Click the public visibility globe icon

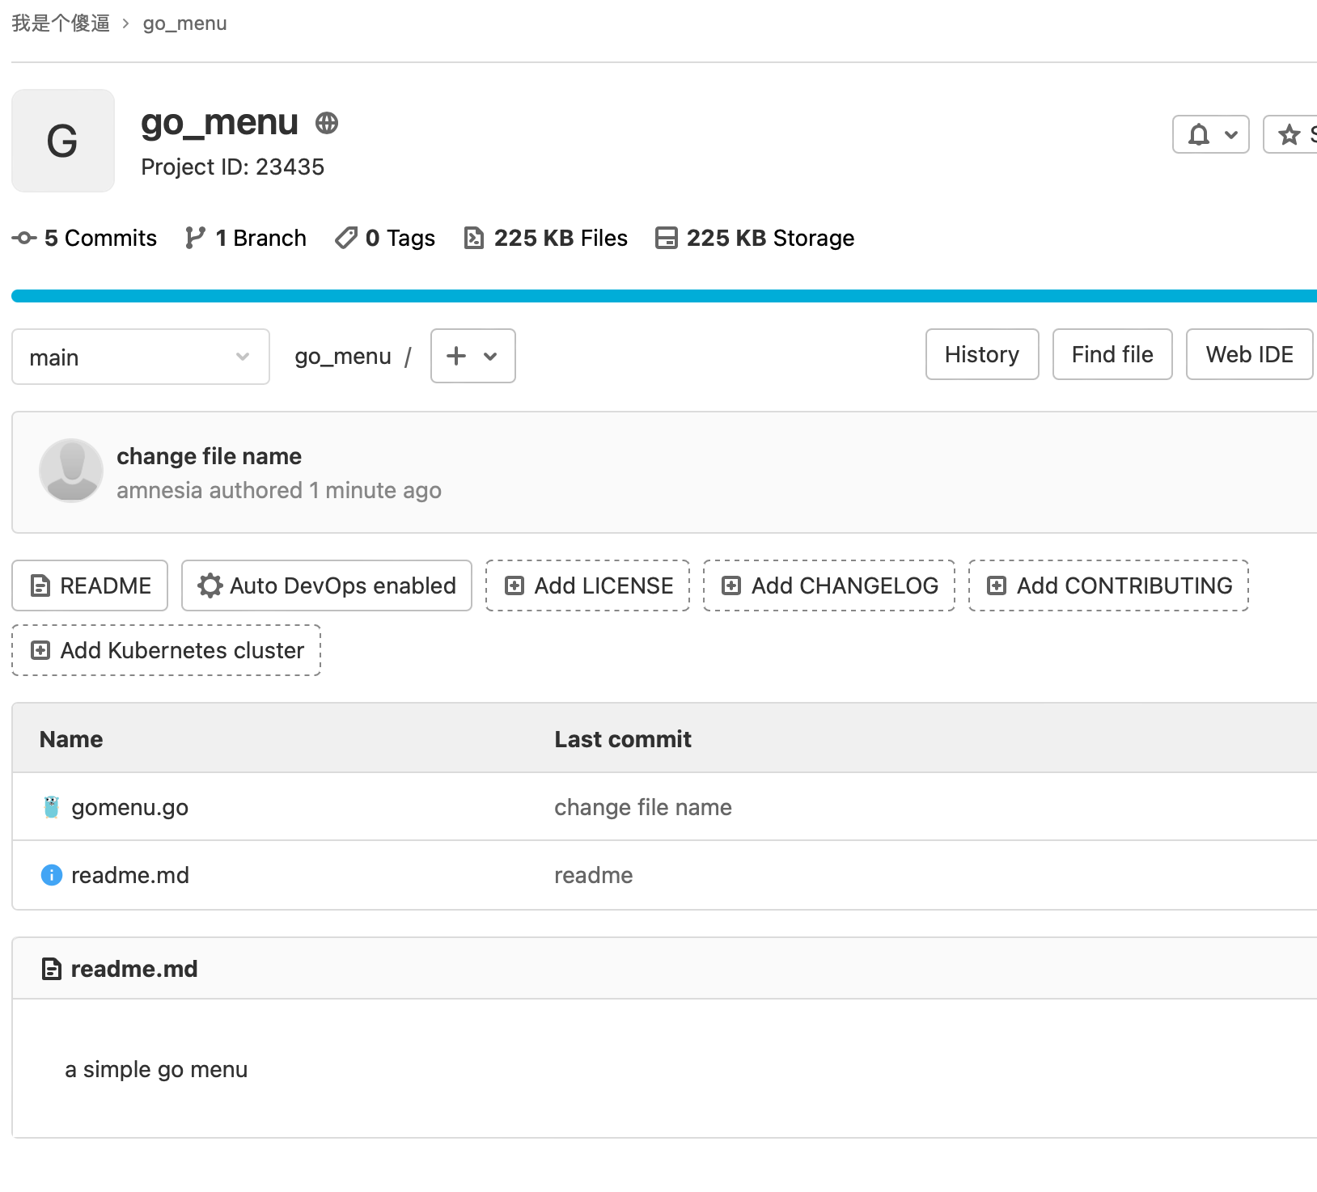(x=327, y=123)
